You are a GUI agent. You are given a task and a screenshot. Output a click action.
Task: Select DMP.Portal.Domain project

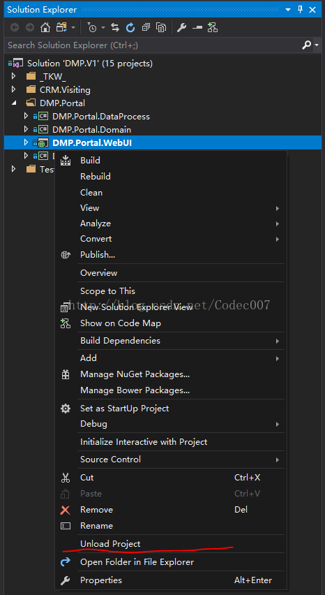[91, 129]
